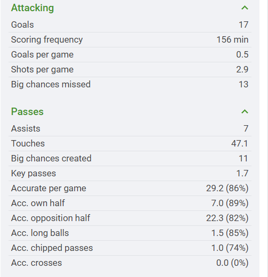
Task: Click the Attacking section heading
Action: pyautogui.click(x=33, y=8)
